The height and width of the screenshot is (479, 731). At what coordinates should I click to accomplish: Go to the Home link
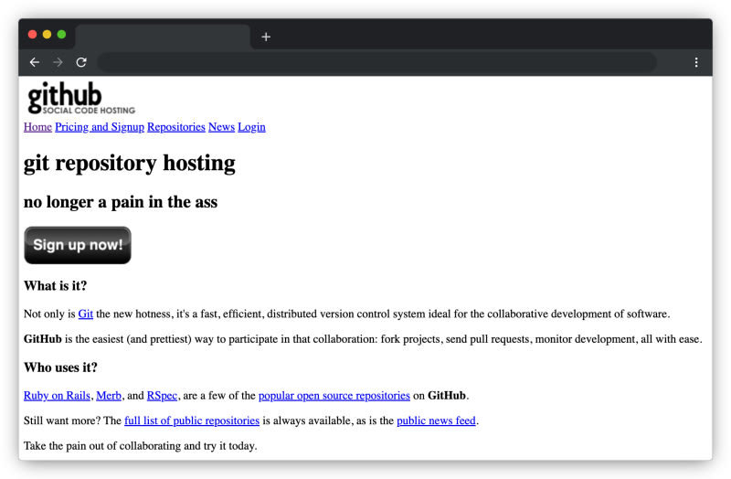[37, 127]
